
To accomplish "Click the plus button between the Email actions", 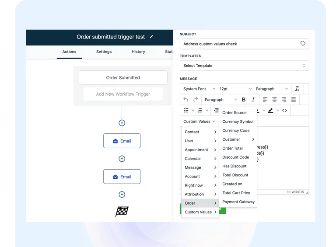I will [x=122, y=159].
